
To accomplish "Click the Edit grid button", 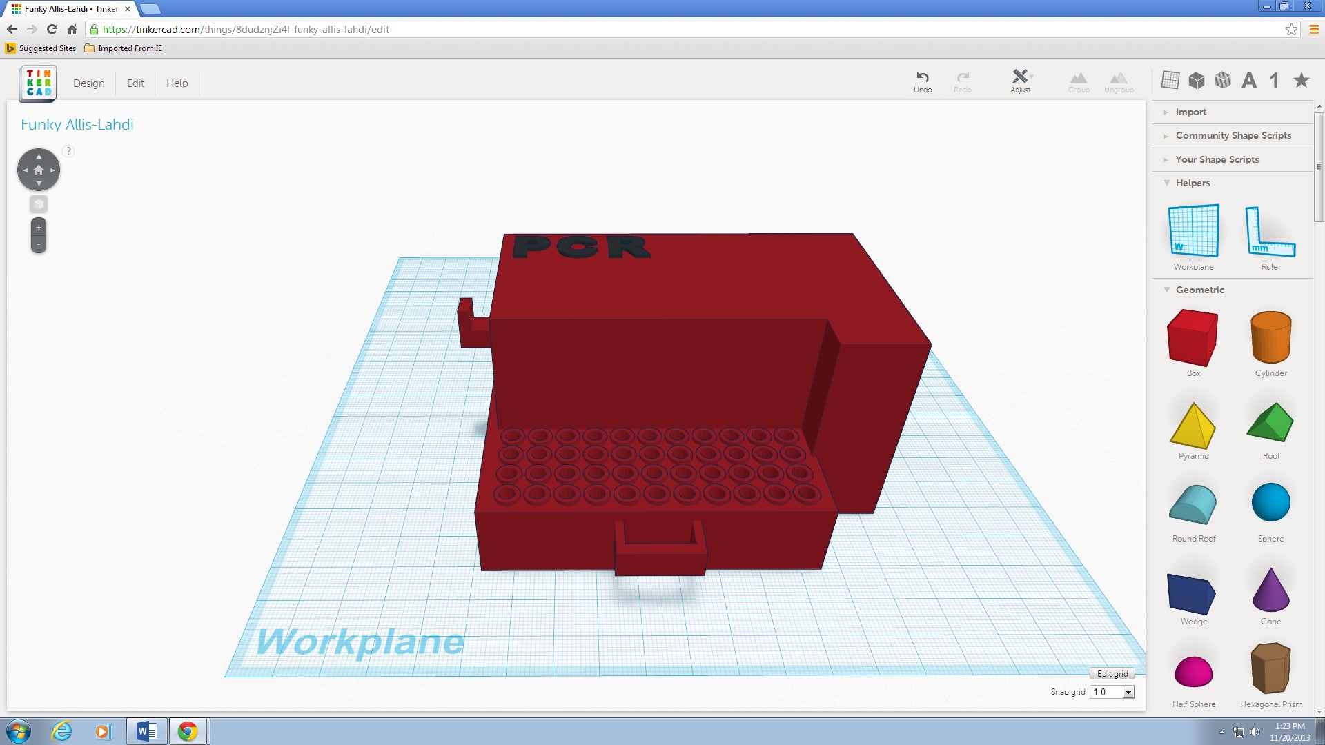I will pyautogui.click(x=1112, y=673).
